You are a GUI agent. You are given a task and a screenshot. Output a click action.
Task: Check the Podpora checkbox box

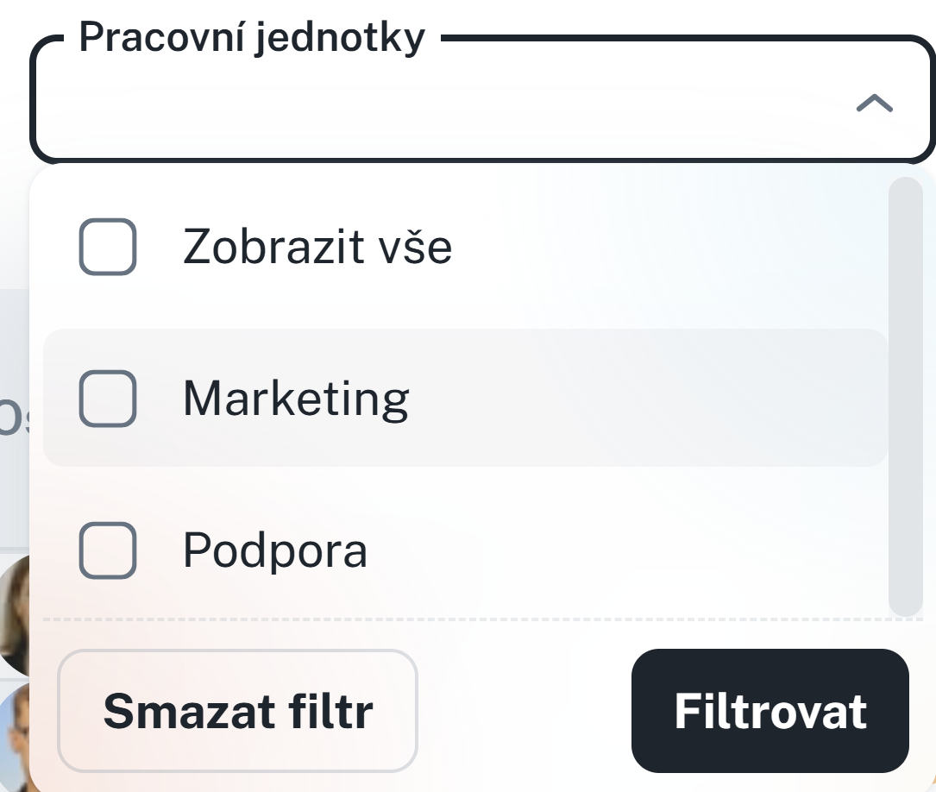[108, 550]
